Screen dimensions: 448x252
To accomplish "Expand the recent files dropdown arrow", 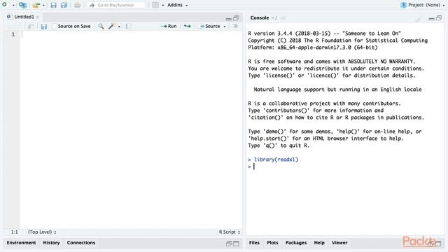I will [43, 5].
